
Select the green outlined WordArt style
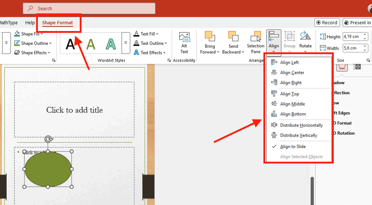click(x=111, y=44)
